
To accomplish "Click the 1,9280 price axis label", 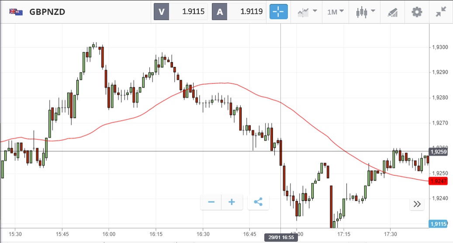I will coord(440,97).
